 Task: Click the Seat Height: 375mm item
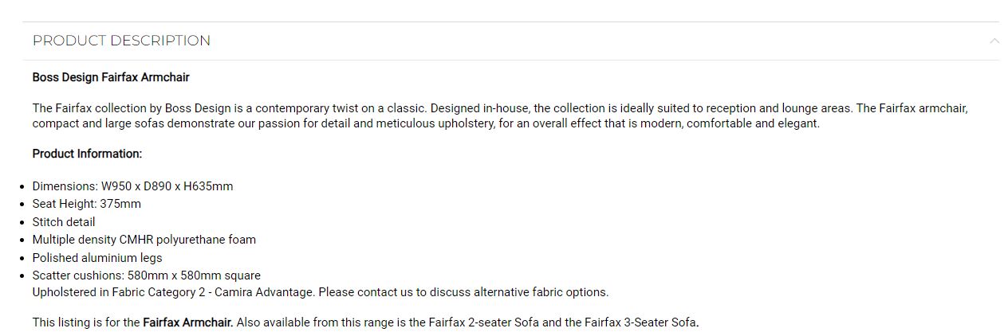pyautogui.click(x=87, y=204)
